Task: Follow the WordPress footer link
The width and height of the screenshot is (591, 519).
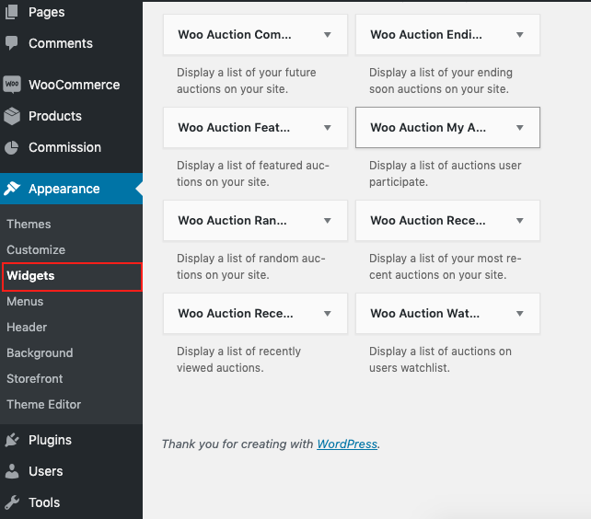Action: click(347, 444)
